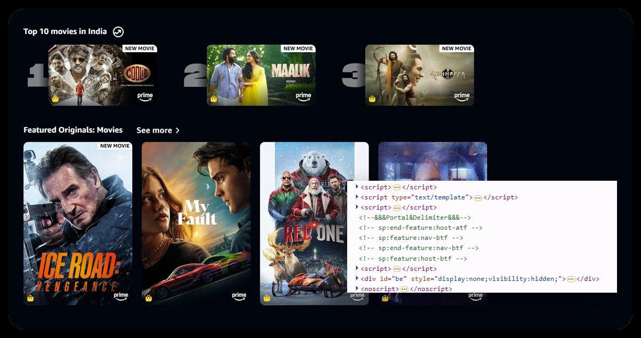Image resolution: width=641 pixels, height=338 pixels.
Task: Click the shopping bag icon on Maalik poster
Action: [x=213, y=99]
